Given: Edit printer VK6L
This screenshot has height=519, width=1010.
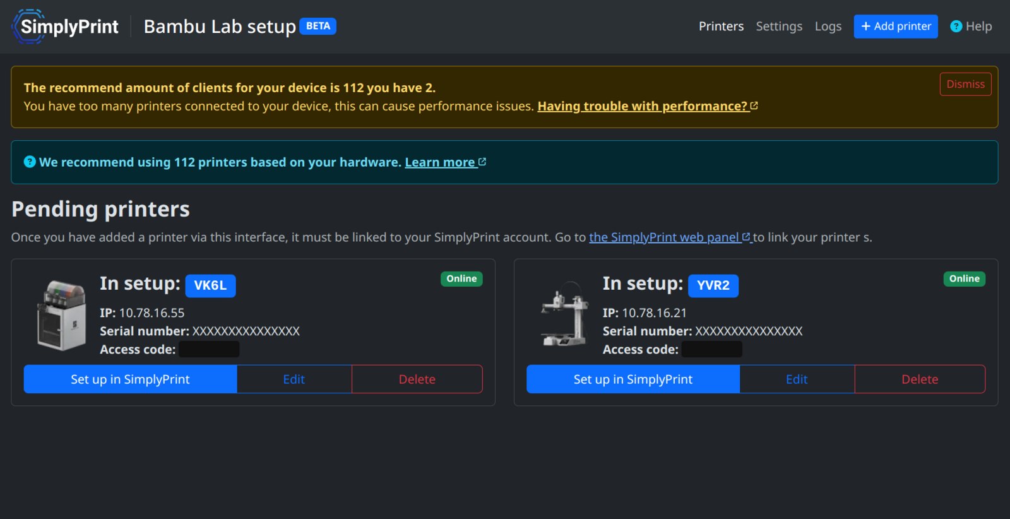Looking at the screenshot, I should pos(294,379).
